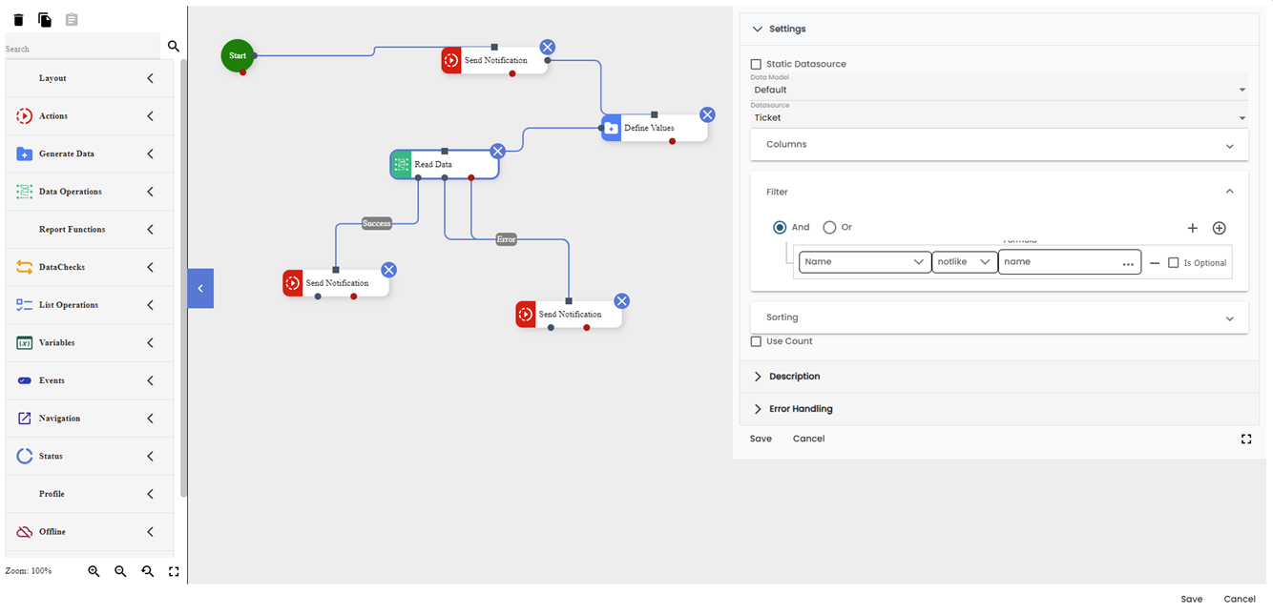Open the Variables category in sidebar

point(89,342)
